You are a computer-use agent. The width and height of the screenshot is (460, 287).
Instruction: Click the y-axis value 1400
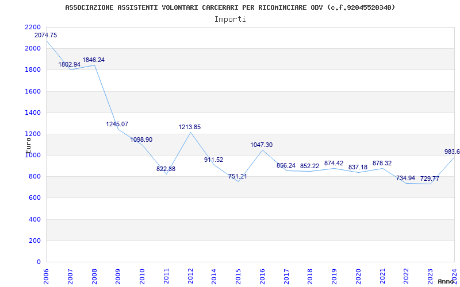33,113
